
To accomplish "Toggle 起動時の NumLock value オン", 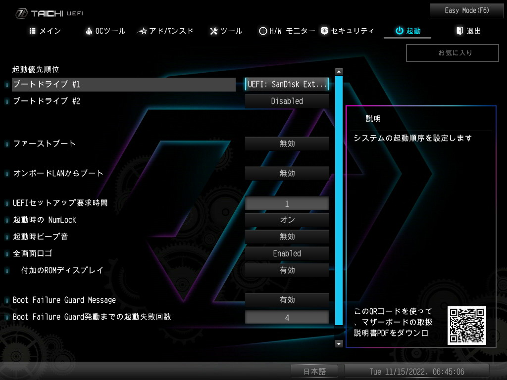I will (x=287, y=220).
